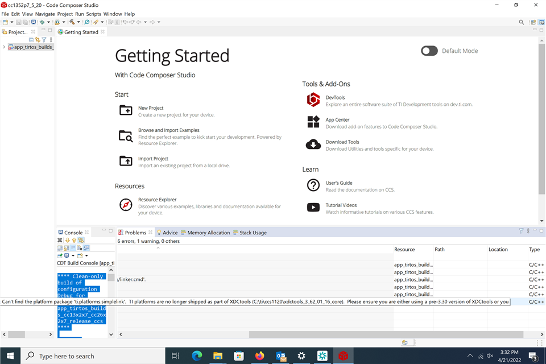Click the Project Explorer filter funnel icon
Viewport: 546px width, 364px height.
coord(44,40)
